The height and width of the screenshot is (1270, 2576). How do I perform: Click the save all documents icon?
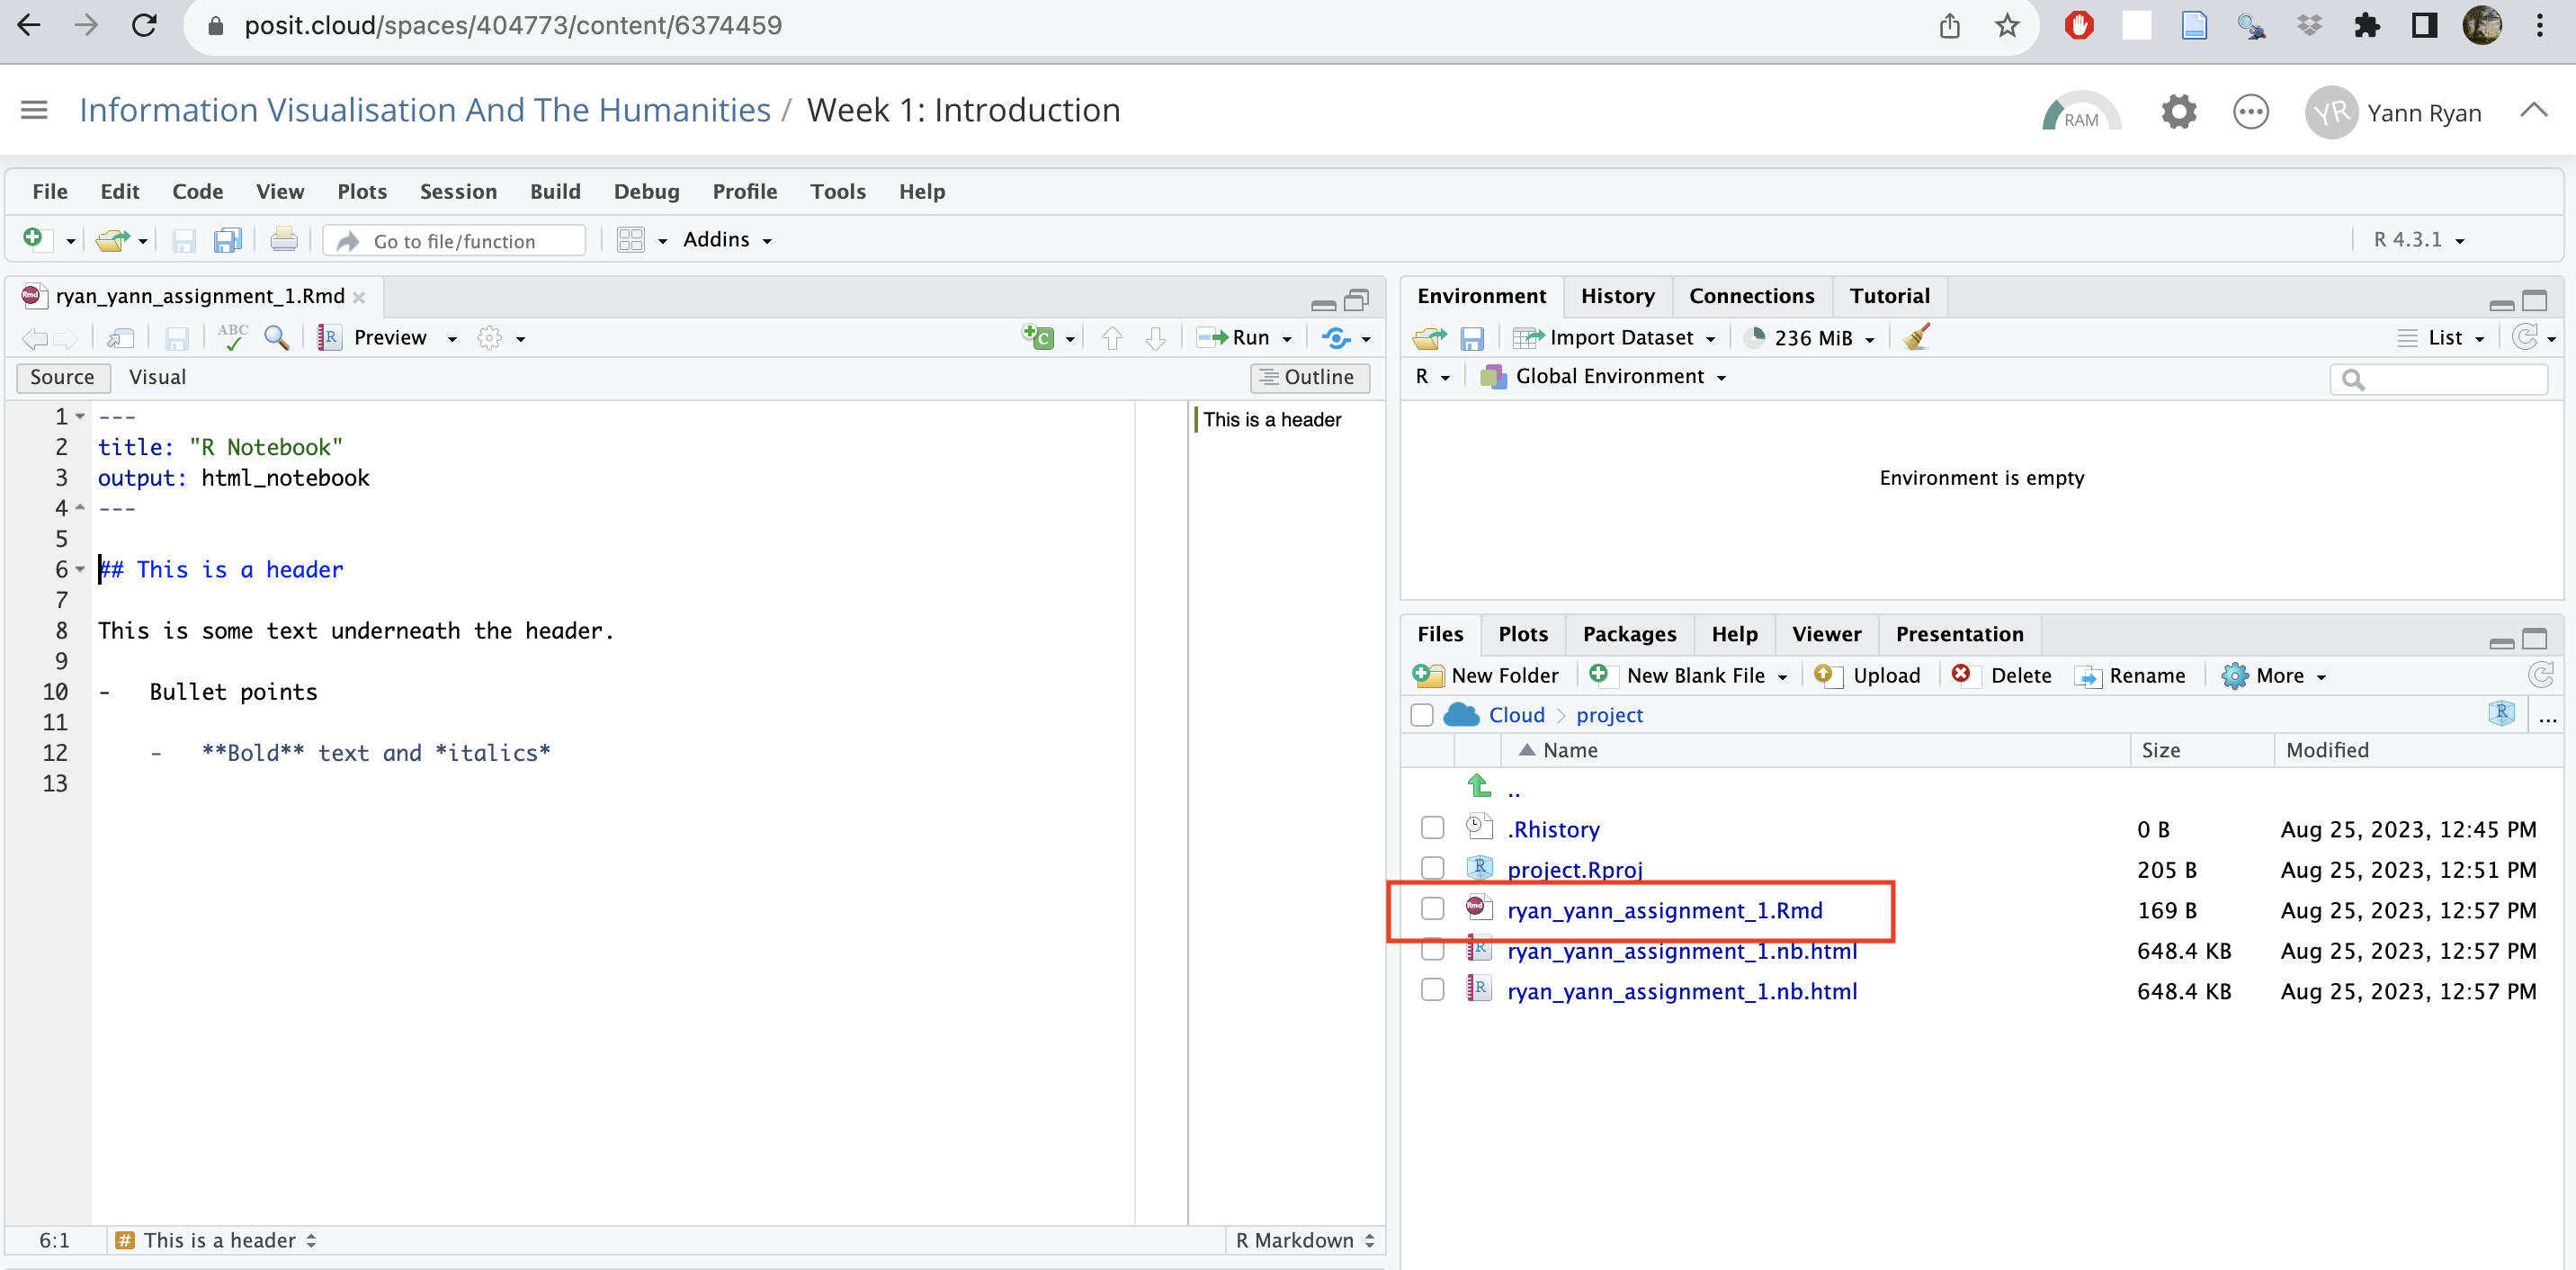[x=228, y=240]
